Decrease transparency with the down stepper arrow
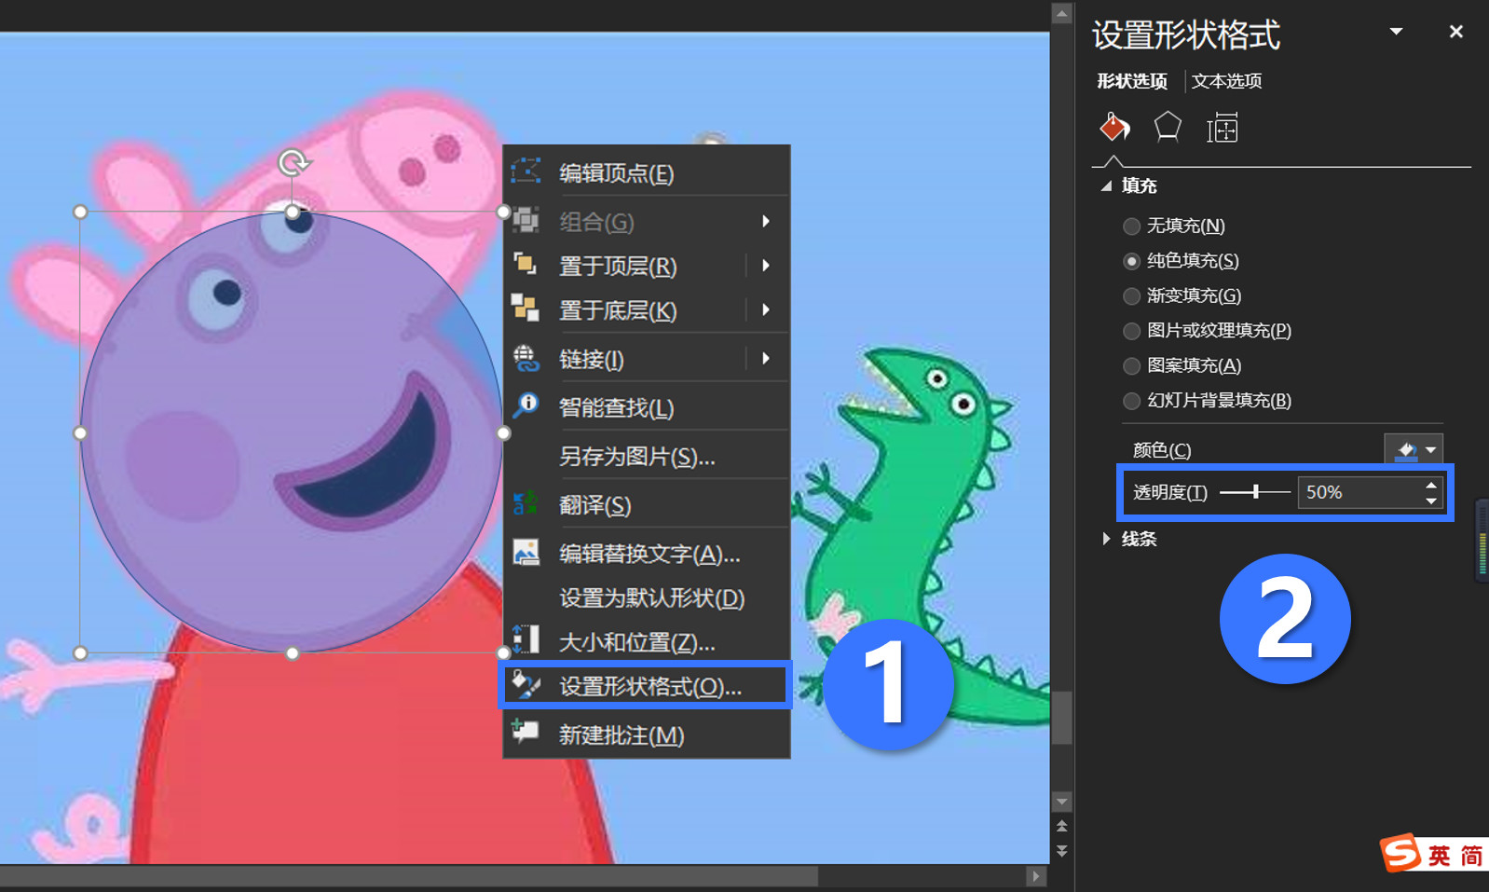1489x892 pixels. 1431,501
